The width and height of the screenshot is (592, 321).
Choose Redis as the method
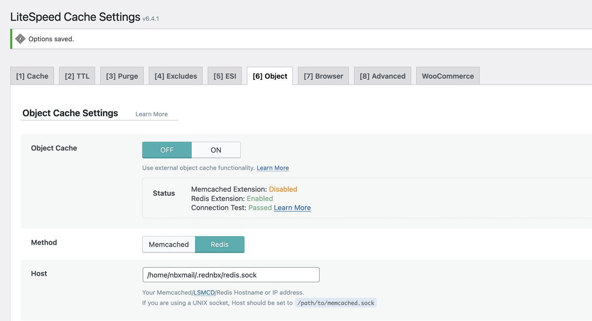tap(219, 245)
